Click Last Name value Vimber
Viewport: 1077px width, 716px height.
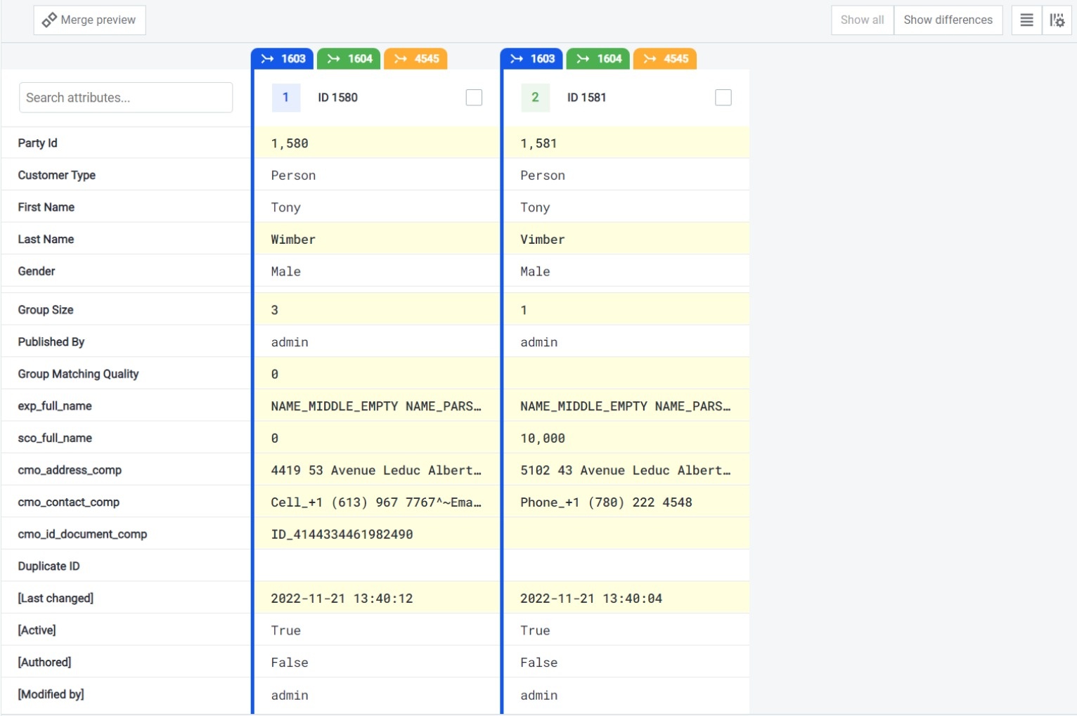tap(542, 240)
